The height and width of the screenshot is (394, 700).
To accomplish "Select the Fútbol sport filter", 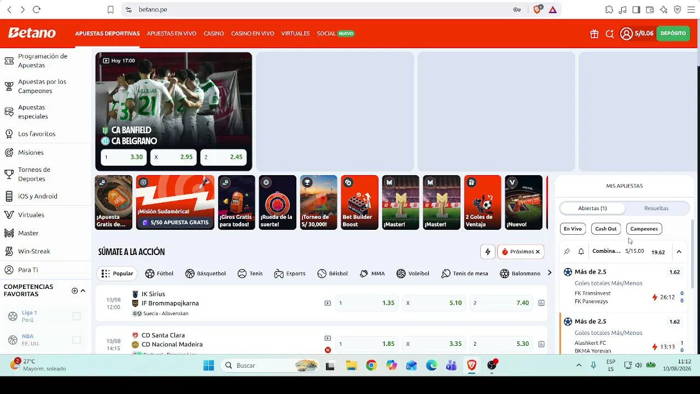I will click(x=159, y=274).
